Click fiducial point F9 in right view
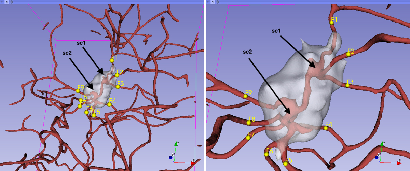 pos(245,96)
